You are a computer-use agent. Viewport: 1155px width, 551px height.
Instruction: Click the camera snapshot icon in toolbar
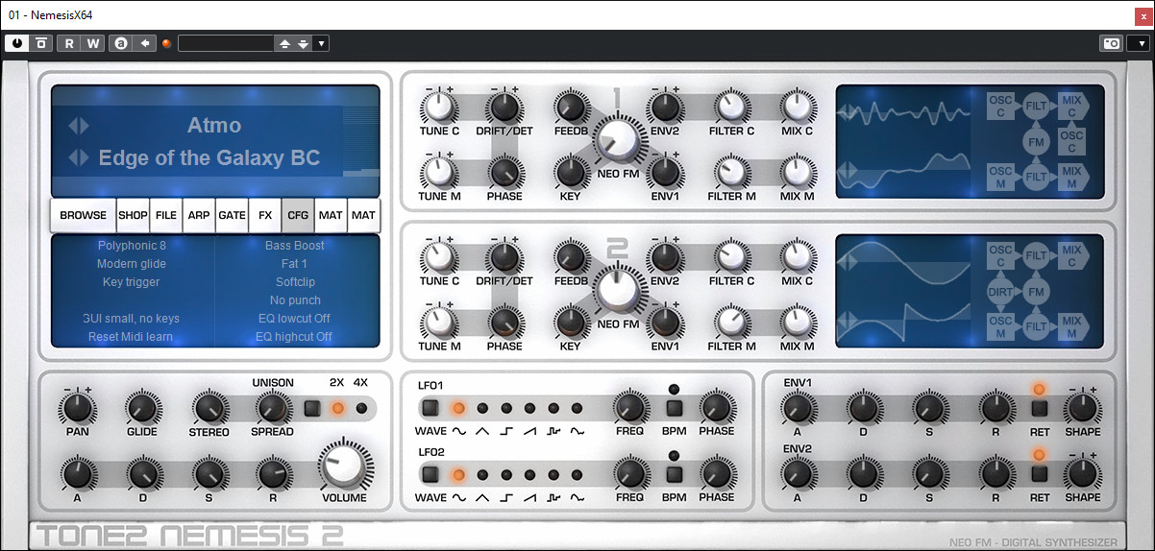1111,43
